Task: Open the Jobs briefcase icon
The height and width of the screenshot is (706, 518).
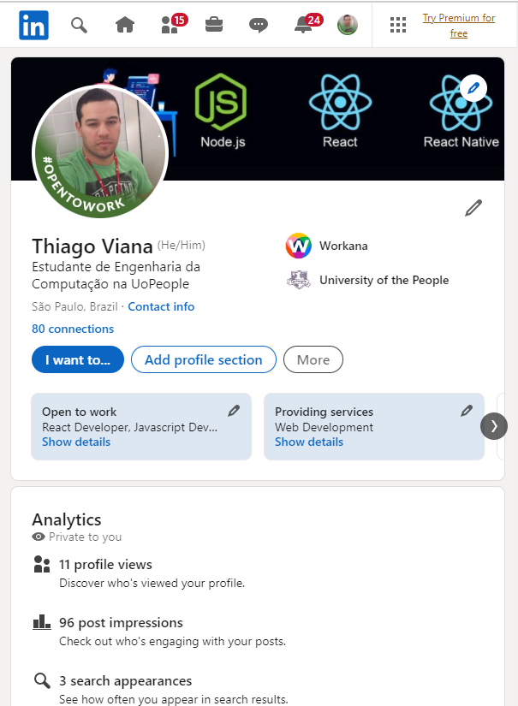Action: [214, 25]
